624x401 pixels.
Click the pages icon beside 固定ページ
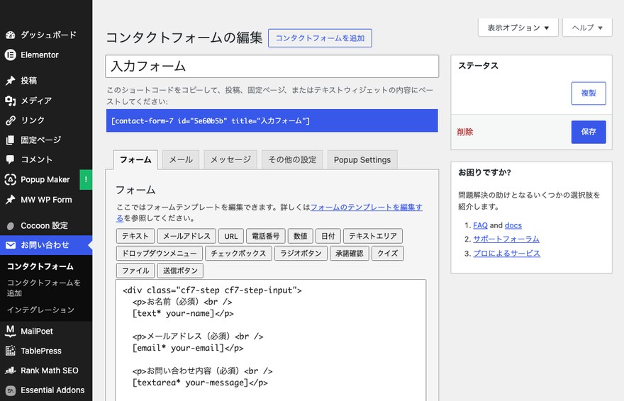coord(11,140)
